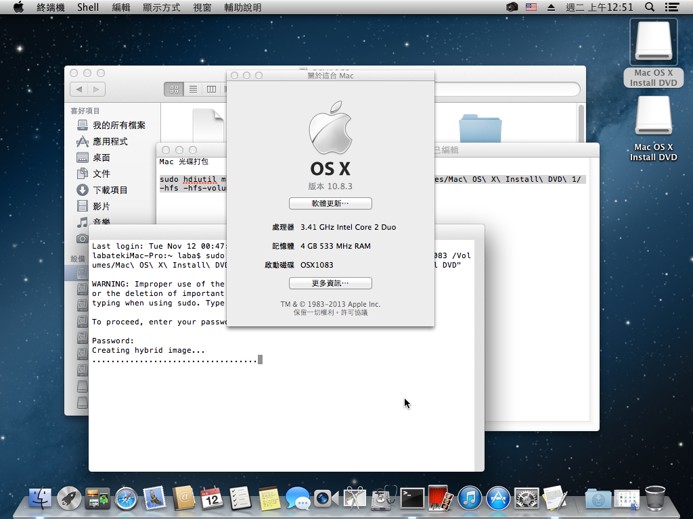
Task: Open FaceTime camera icon in Dock
Action: coord(326,499)
